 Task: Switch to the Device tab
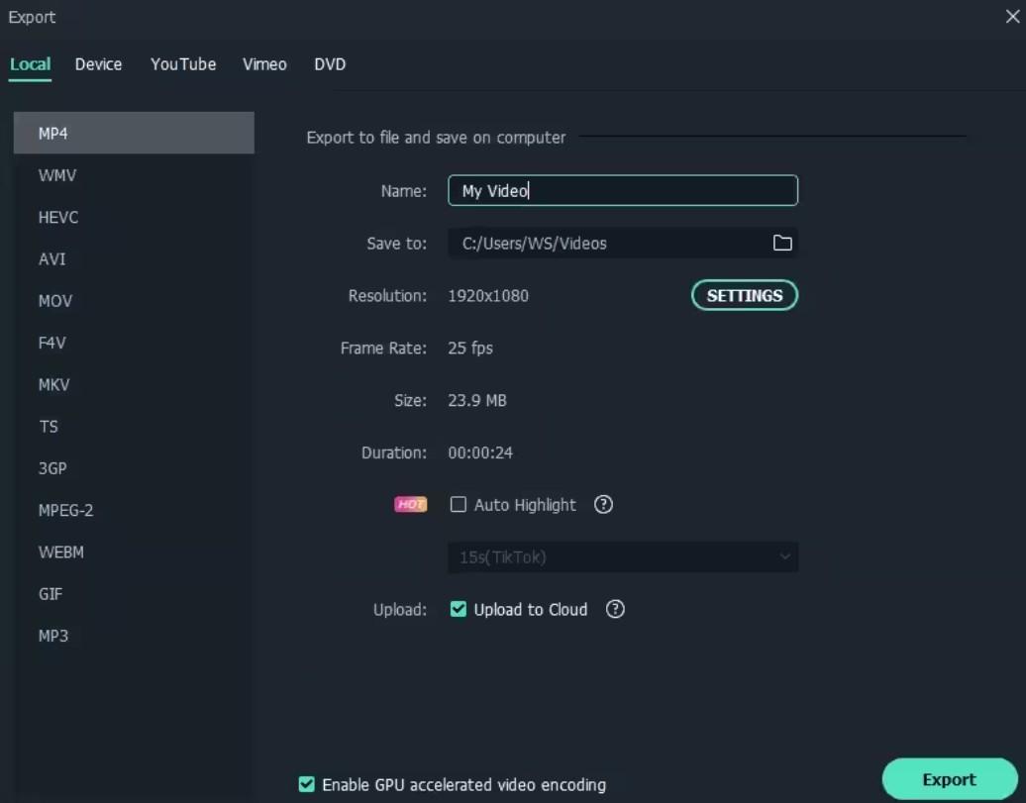pyautogui.click(x=98, y=64)
